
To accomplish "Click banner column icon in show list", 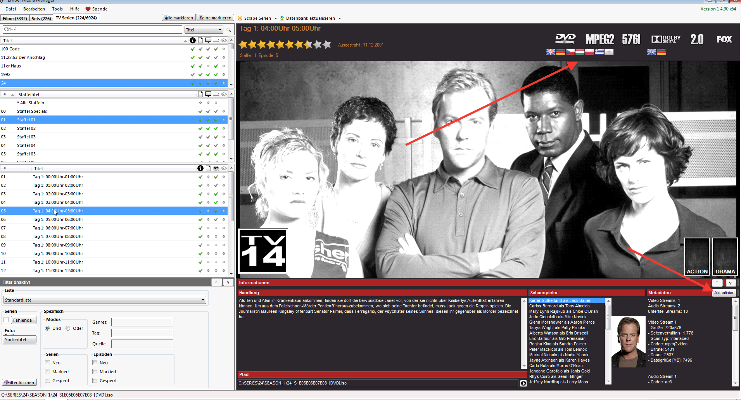I will tap(216, 40).
